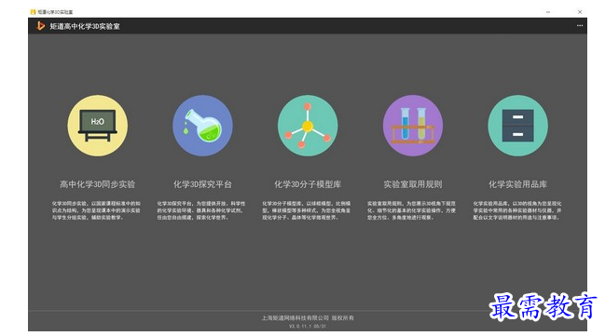Viewport: 605px width, 336px height.
Task: Click the description under 高中化学3D同步实验
Action: [96, 210]
